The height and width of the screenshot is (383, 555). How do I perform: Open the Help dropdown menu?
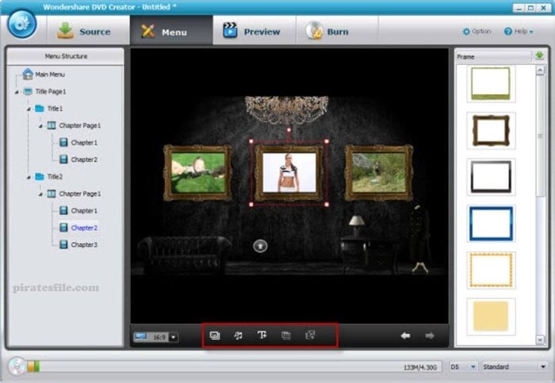click(519, 31)
